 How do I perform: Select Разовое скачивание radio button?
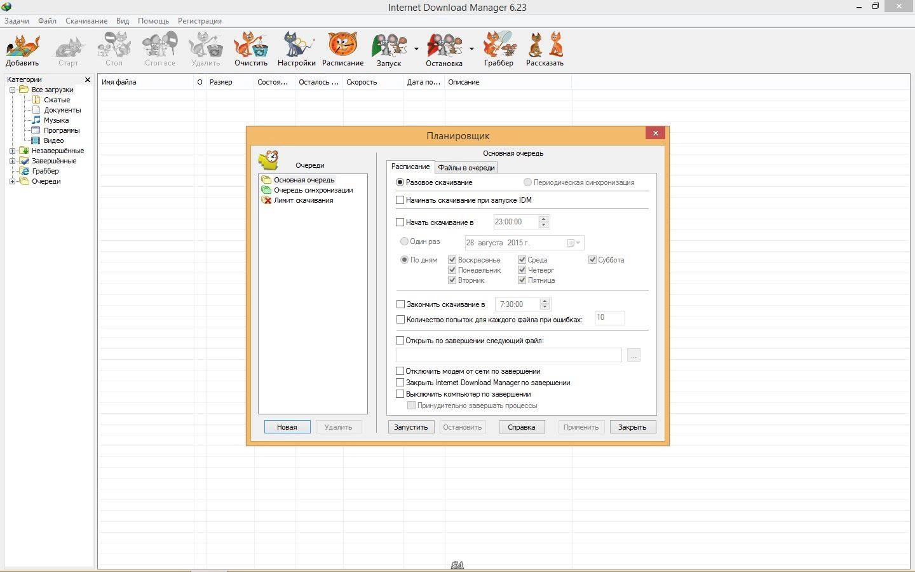click(400, 182)
